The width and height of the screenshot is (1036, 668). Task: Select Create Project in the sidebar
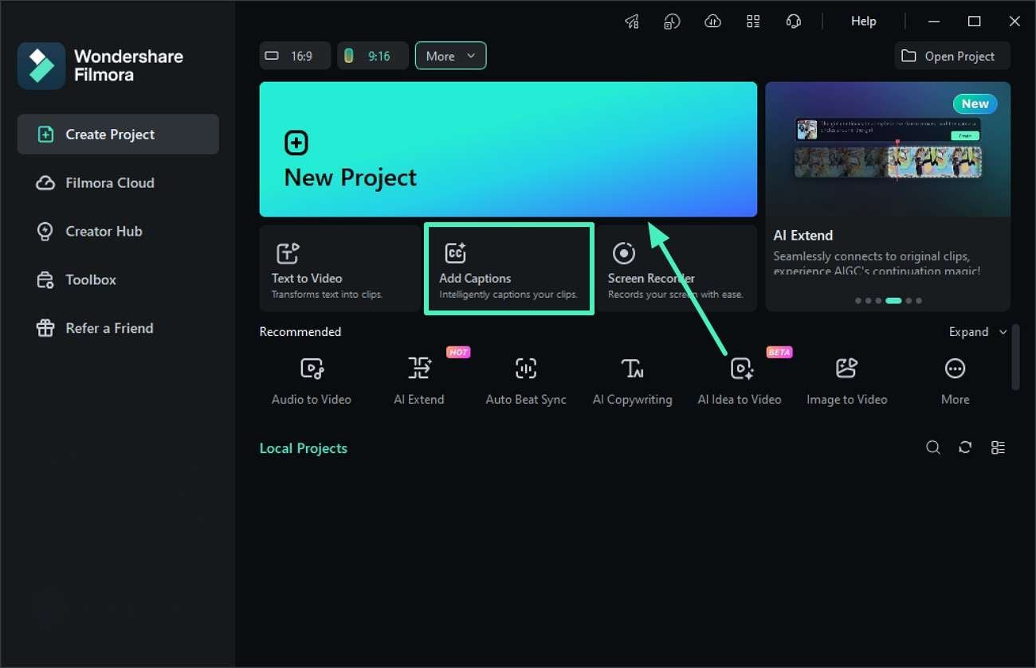click(118, 134)
